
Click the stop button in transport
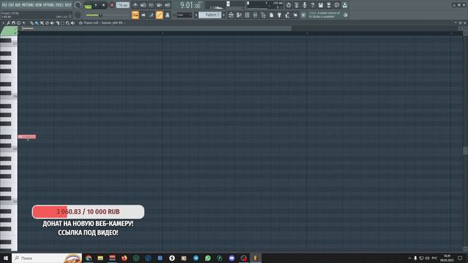tap(104, 5)
